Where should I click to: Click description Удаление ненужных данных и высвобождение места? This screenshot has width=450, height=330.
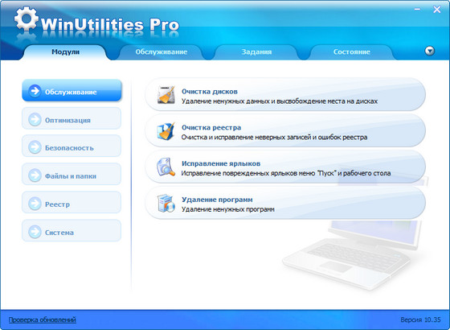pos(280,101)
